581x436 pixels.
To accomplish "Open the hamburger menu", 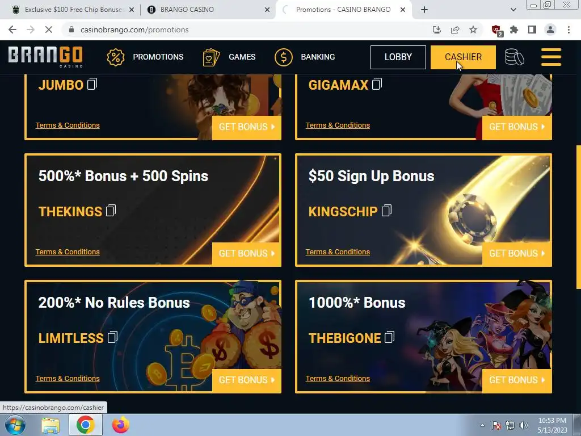I will tap(551, 57).
